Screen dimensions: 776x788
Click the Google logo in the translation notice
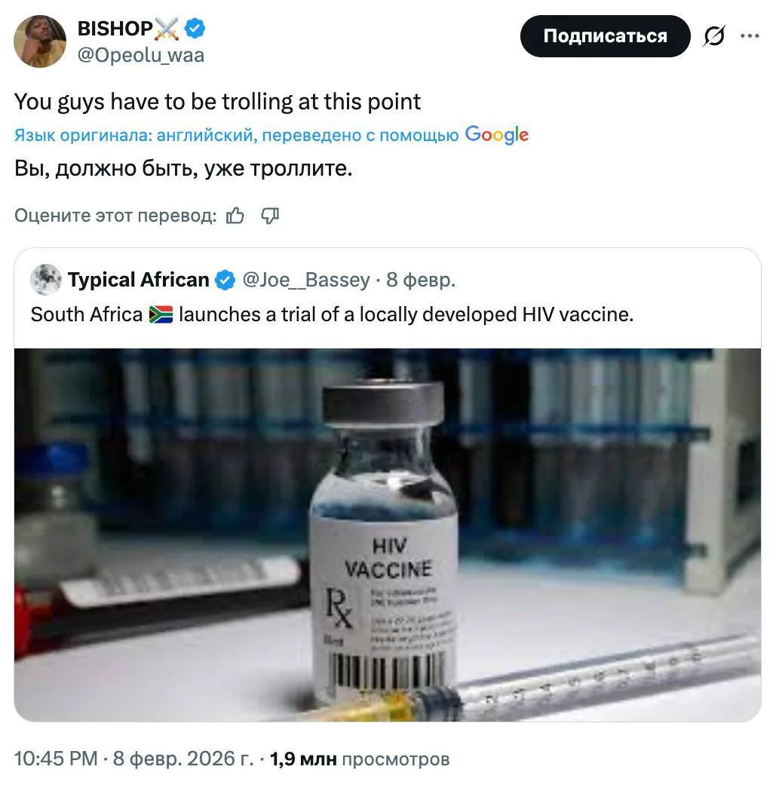point(496,135)
